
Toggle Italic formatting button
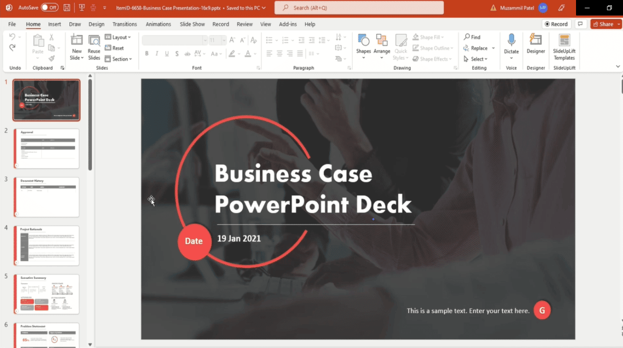click(157, 54)
